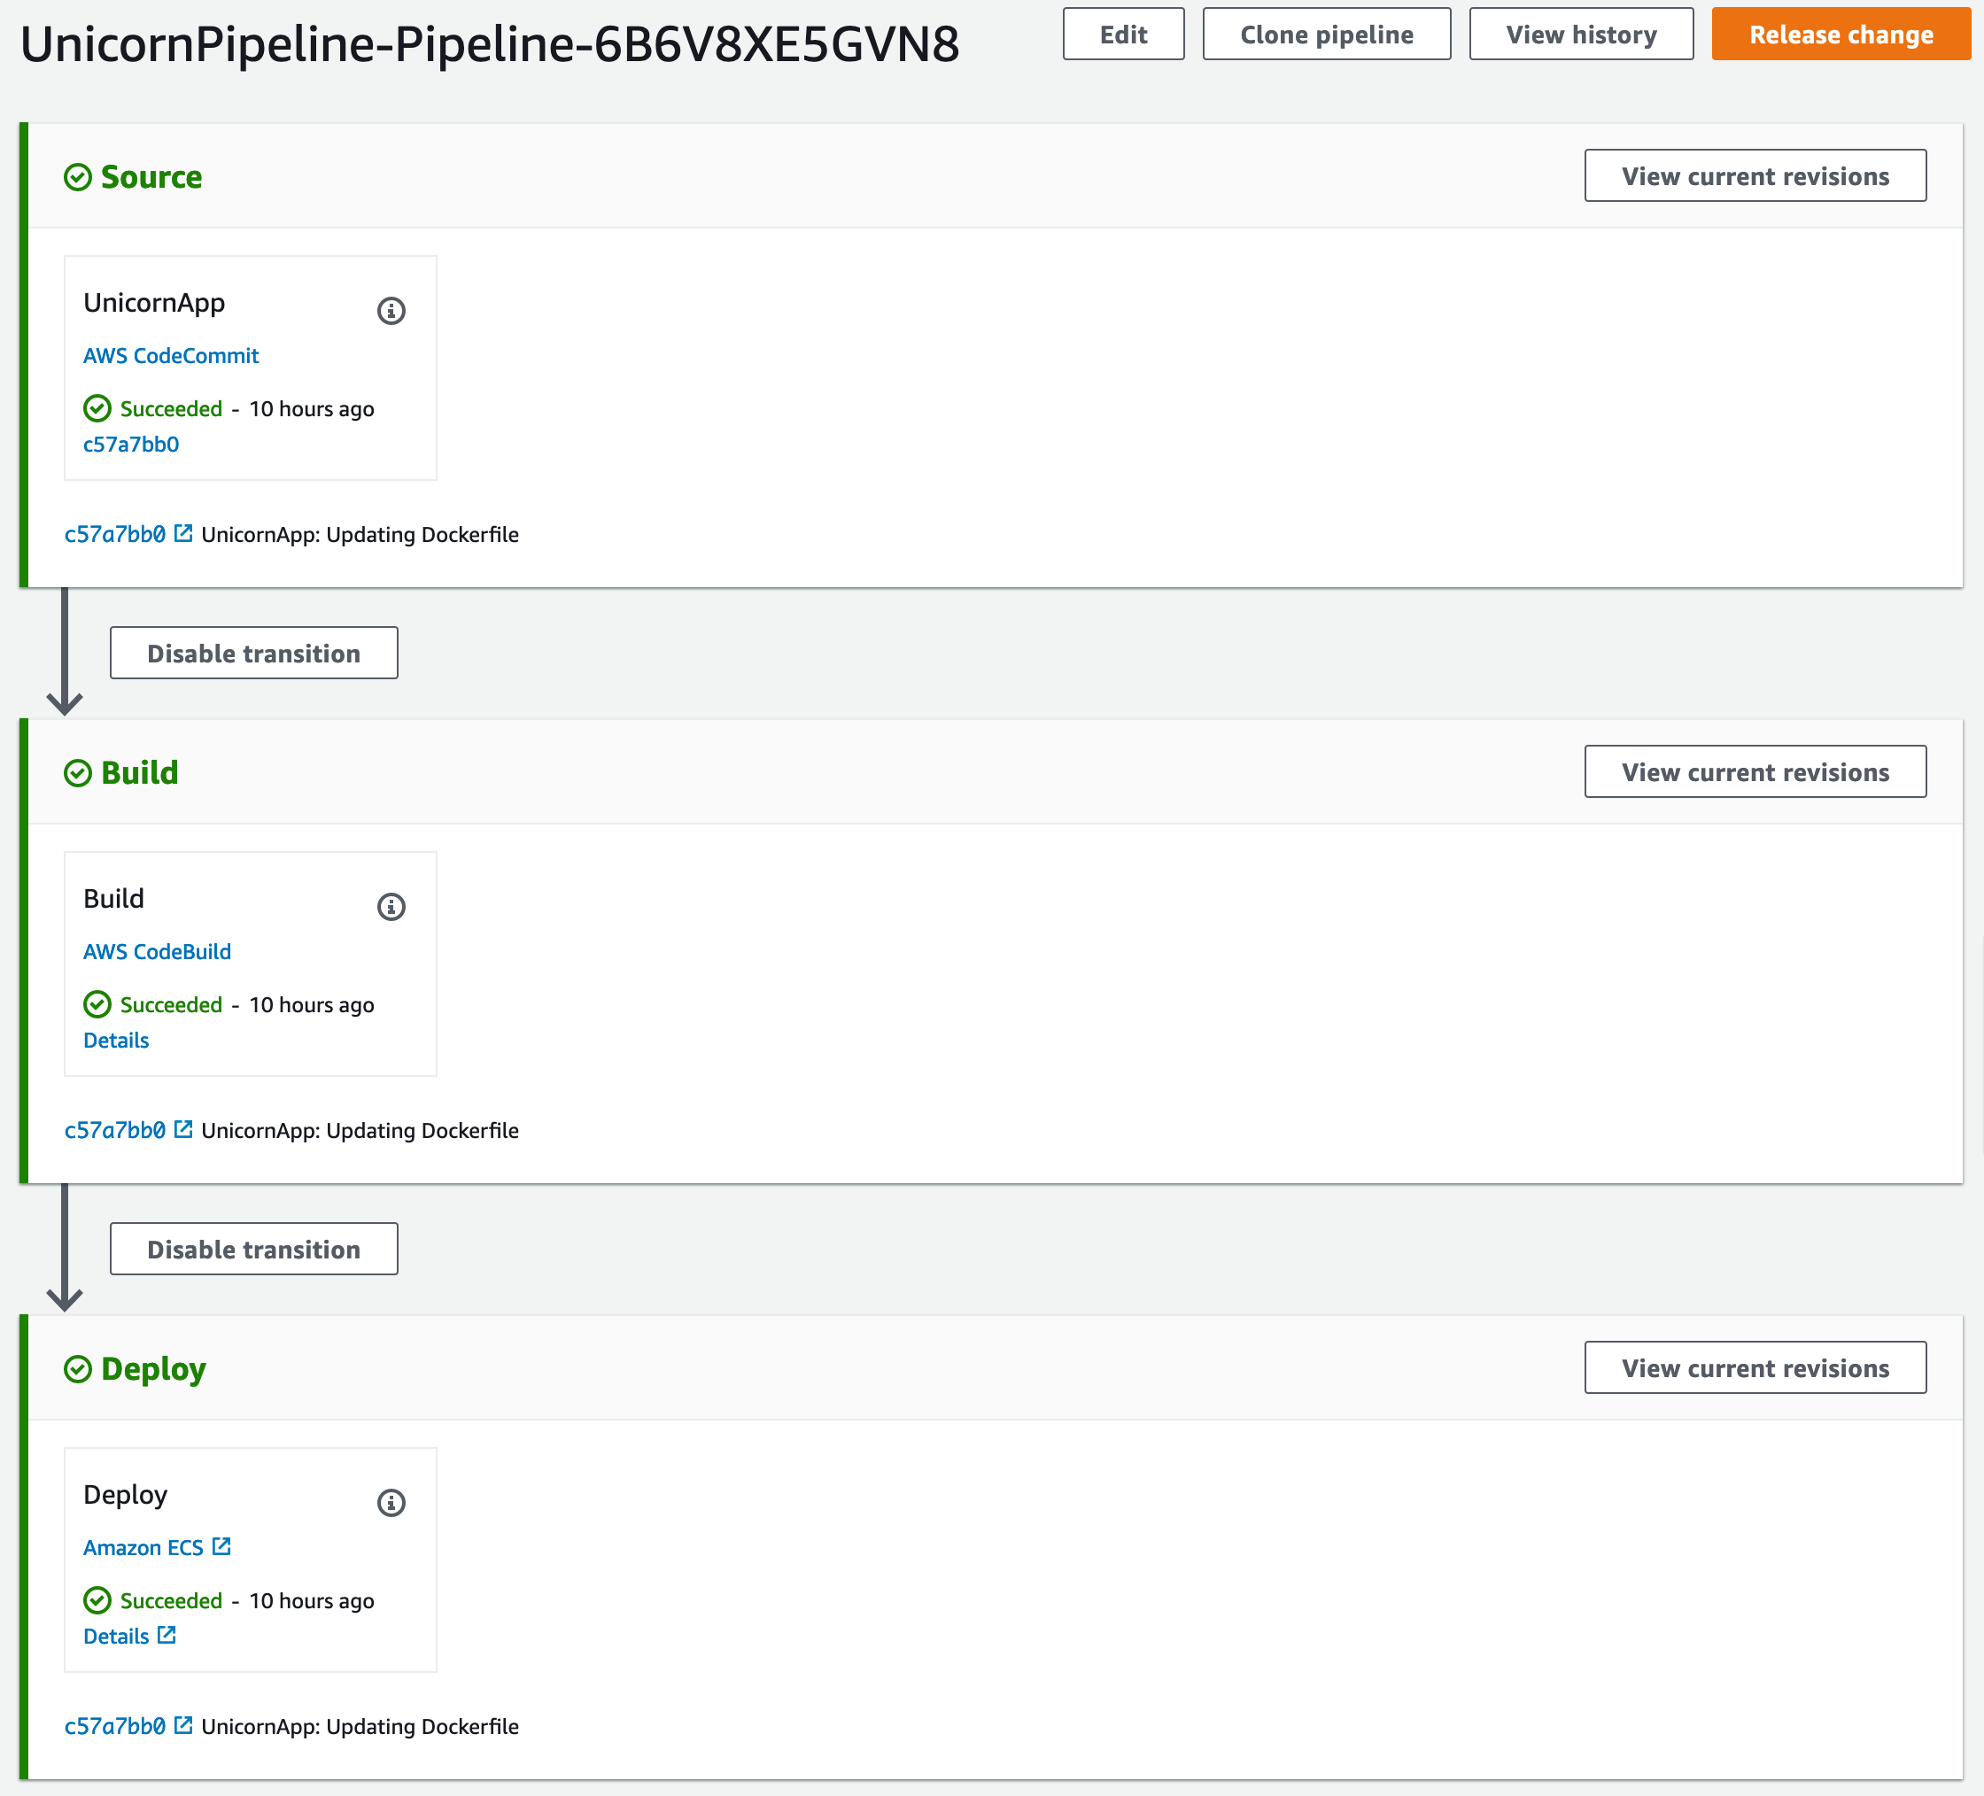Open external link icon by Source stage commit
The width and height of the screenshot is (1984, 1796).
[x=183, y=533]
